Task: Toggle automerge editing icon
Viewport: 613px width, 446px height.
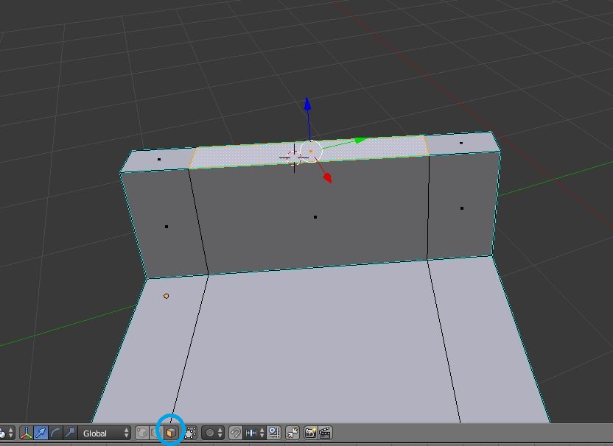Action: pyautogui.click(x=292, y=433)
